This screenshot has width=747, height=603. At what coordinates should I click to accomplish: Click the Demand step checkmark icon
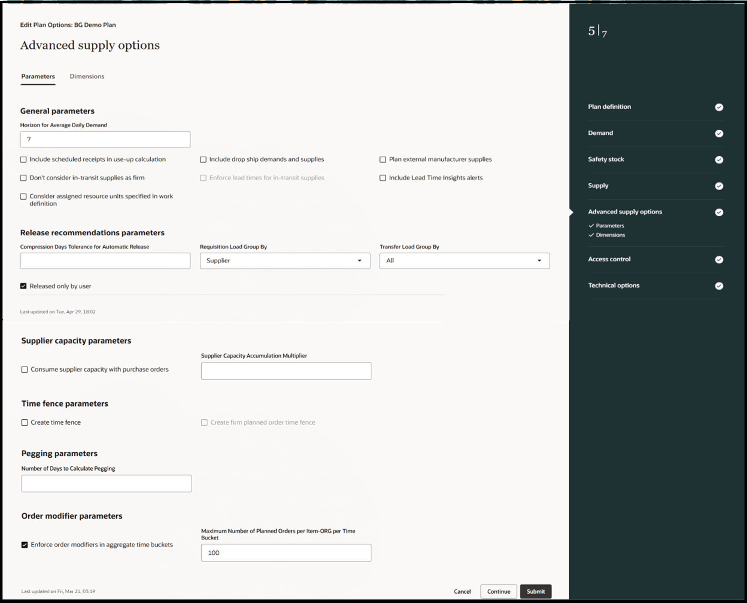(x=719, y=133)
